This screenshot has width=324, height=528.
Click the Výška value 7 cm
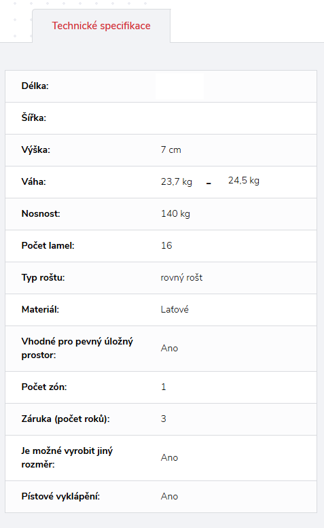[171, 150]
